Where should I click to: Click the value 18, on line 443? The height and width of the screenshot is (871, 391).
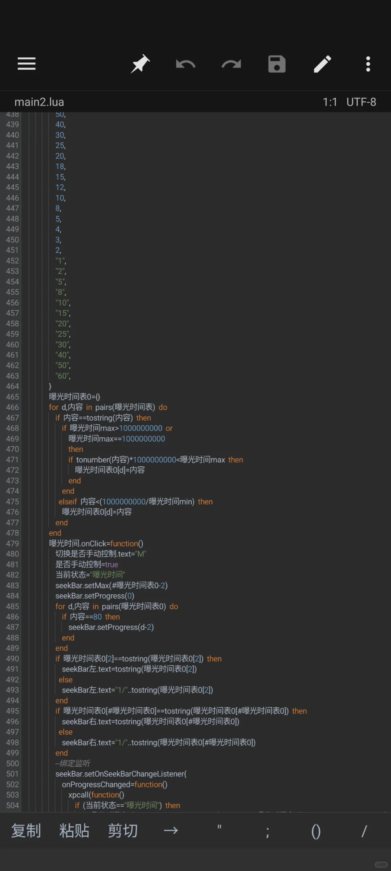pyautogui.click(x=60, y=166)
